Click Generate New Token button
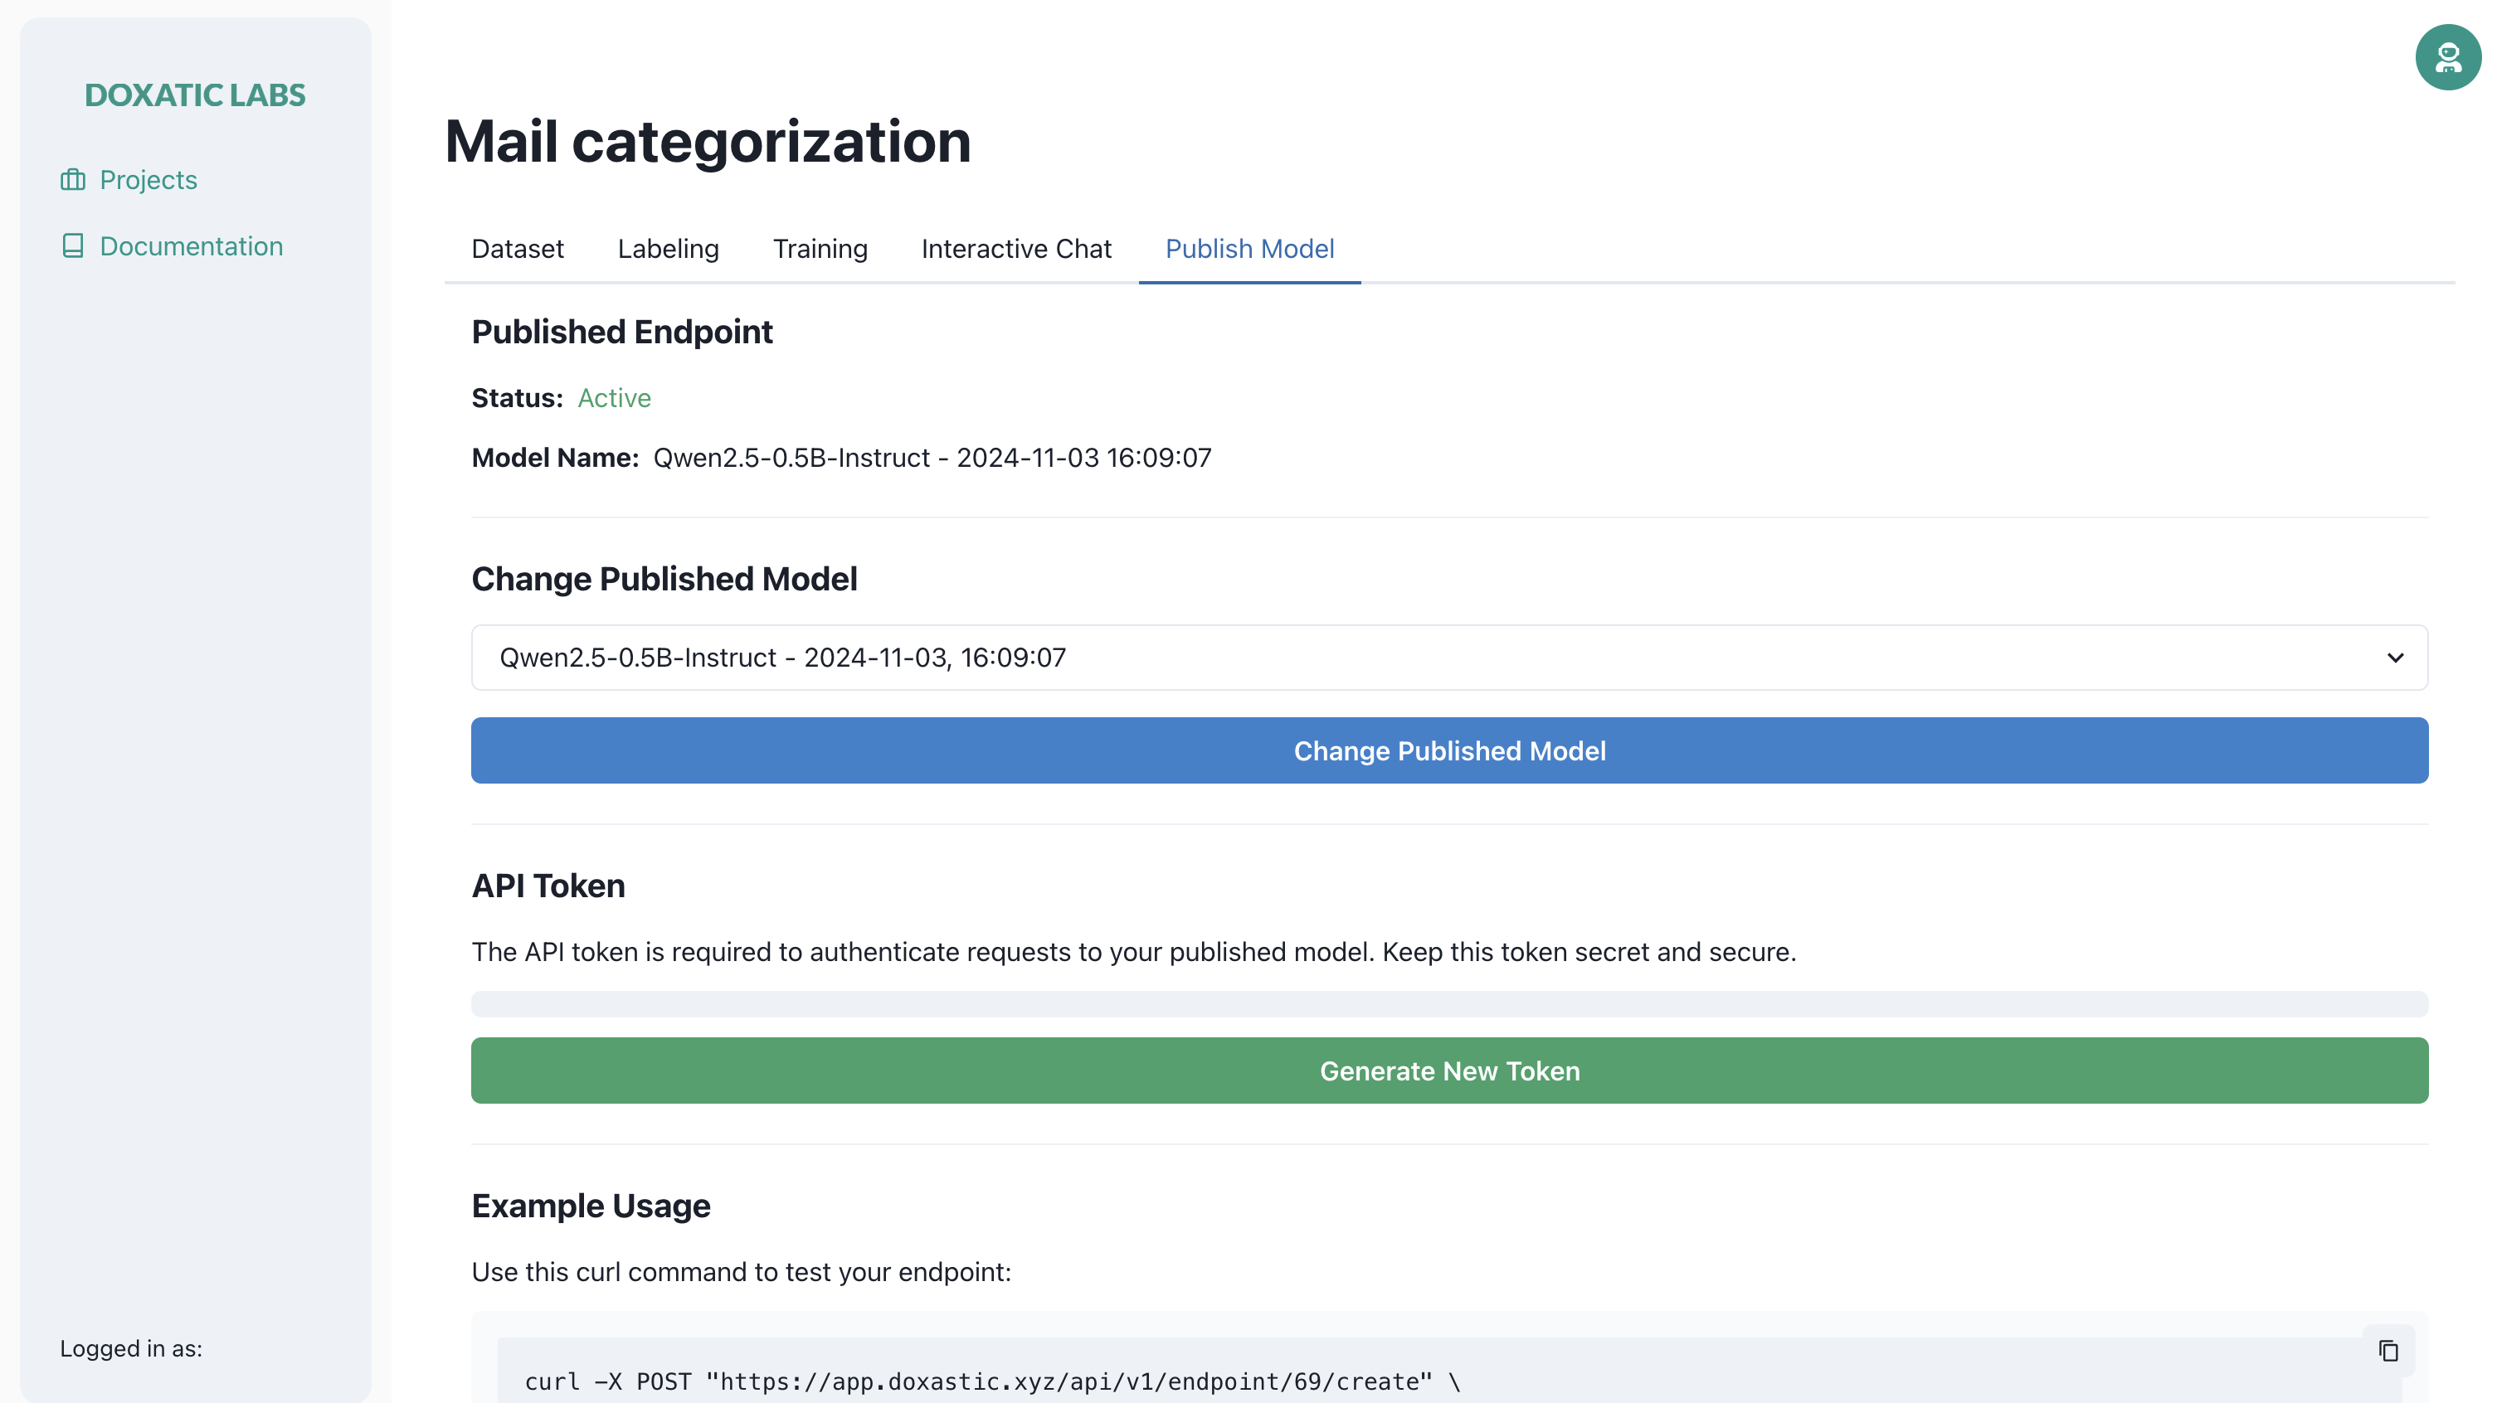Viewport: 2497px width, 1403px height. [1449, 1070]
